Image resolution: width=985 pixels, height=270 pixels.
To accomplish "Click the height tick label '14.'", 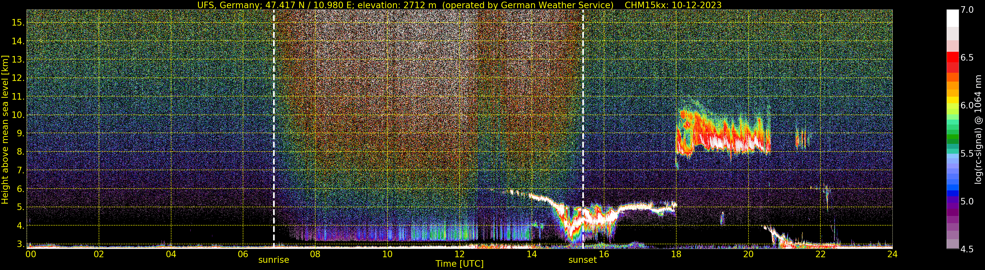I will [x=18, y=41].
